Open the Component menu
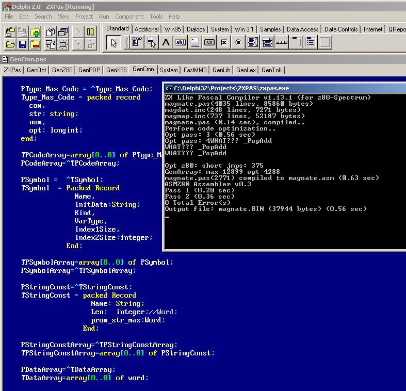406x391 pixels. point(129,17)
